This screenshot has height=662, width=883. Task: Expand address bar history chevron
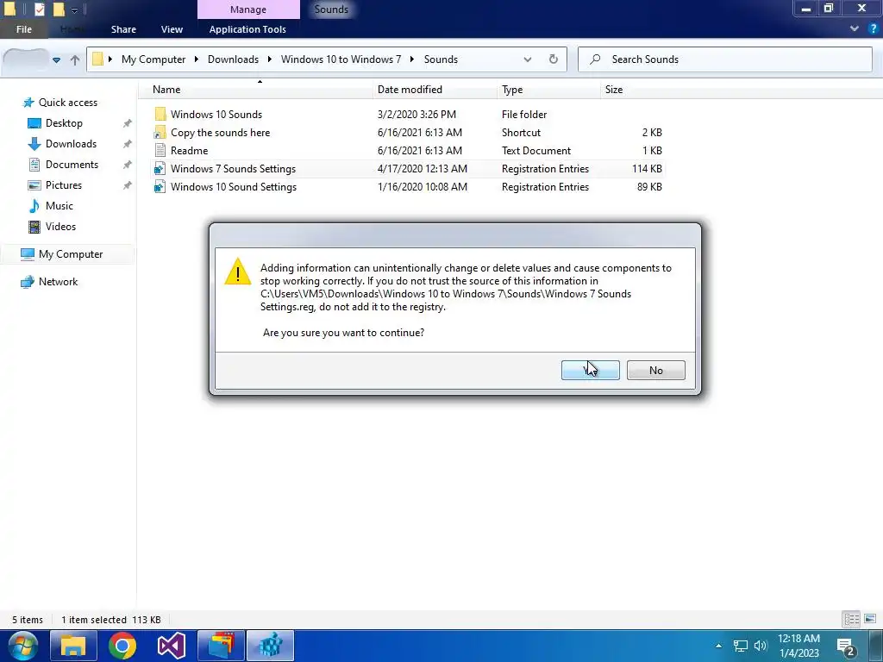pos(528,59)
